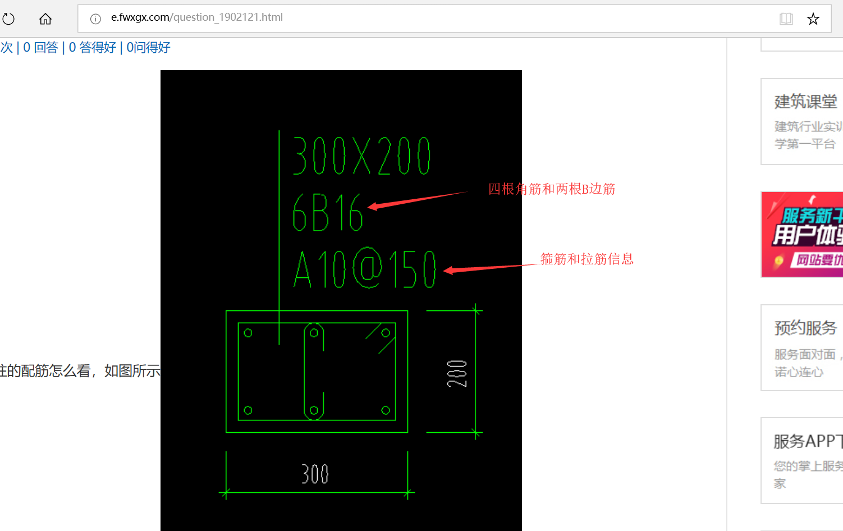View site information icon in address bar
The height and width of the screenshot is (531, 843).
pyautogui.click(x=95, y=19)
